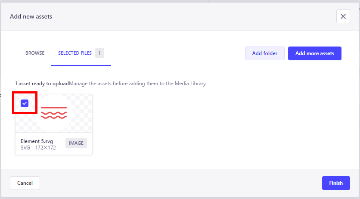Select the Element 5.svg preview thumbnail
The image size is (360, 199).
coord(54,113)
